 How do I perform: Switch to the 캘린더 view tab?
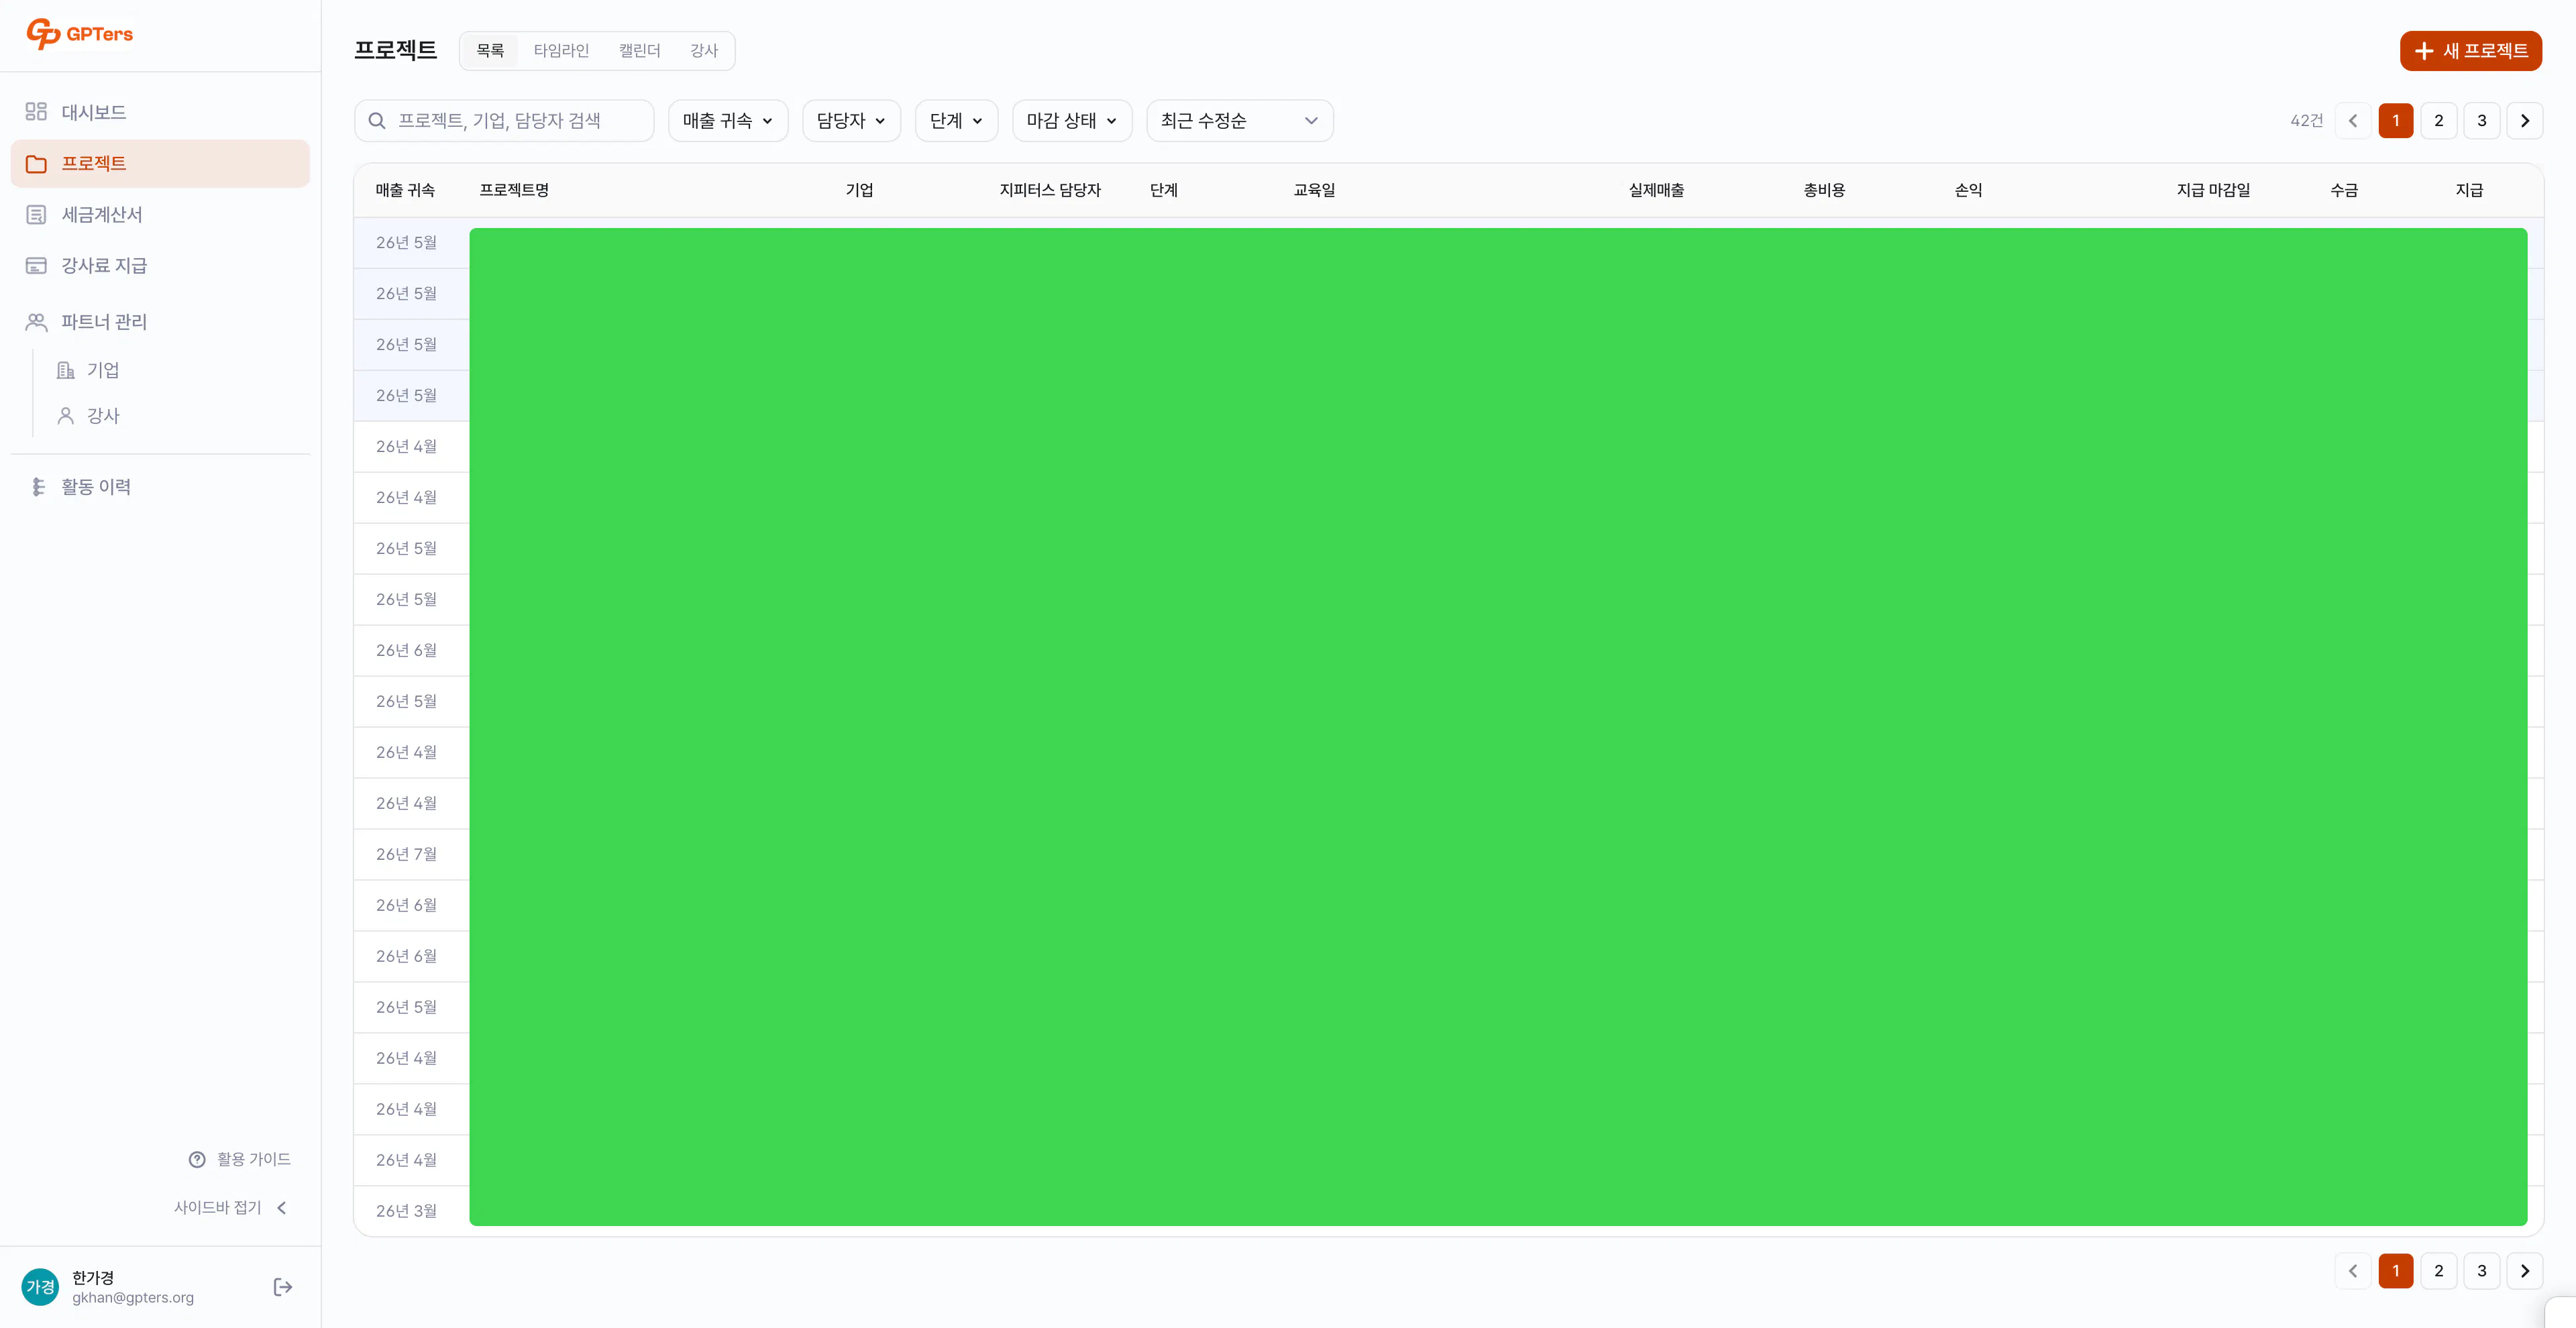click(640, 51)
